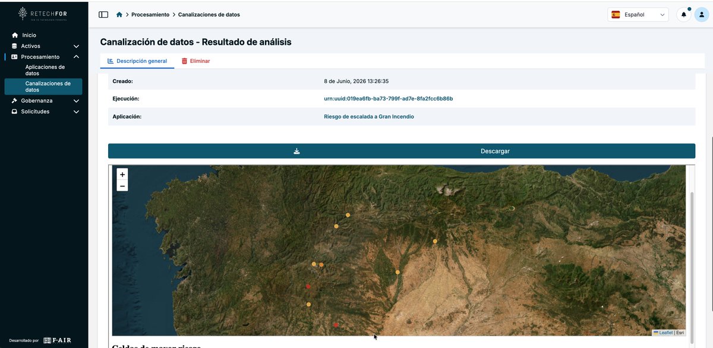
Task: Expand the Activos menu chevron
Action: 76,46
